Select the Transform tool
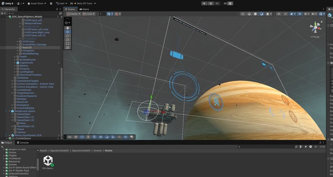Viewport: 333px width, 177px height. coord(67,48)
